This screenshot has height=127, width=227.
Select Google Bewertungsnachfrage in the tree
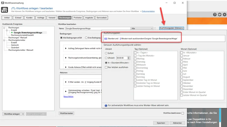(x=28, y=33)
